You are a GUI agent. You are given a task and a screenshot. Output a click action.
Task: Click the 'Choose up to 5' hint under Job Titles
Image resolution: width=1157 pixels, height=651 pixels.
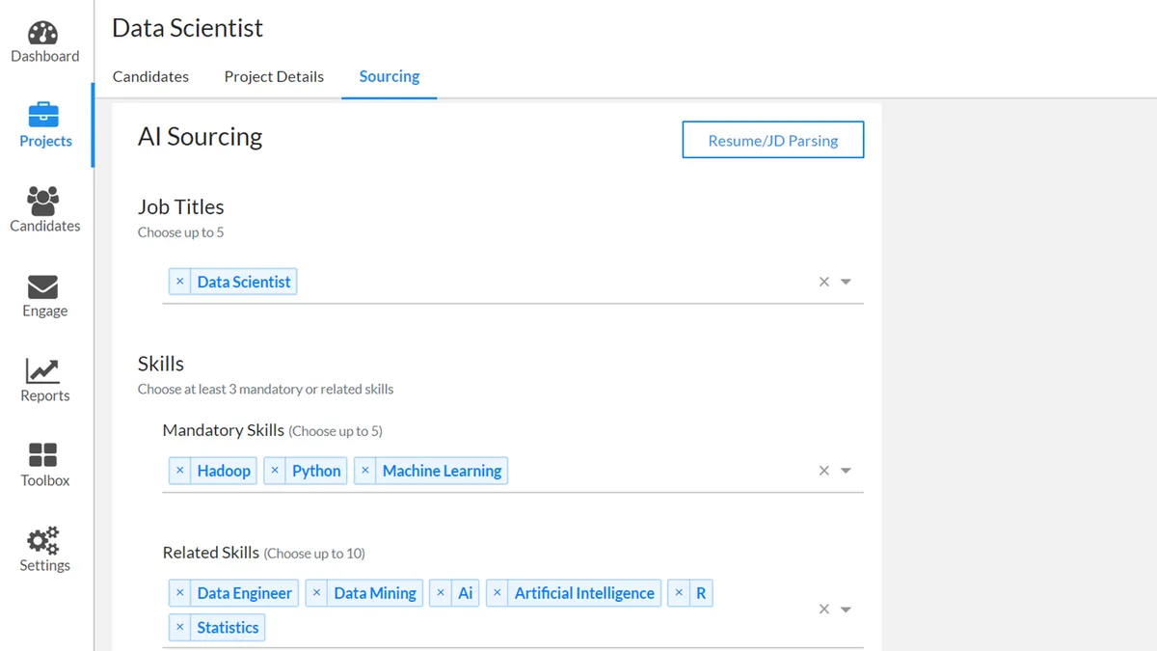(x=181, y=232)
